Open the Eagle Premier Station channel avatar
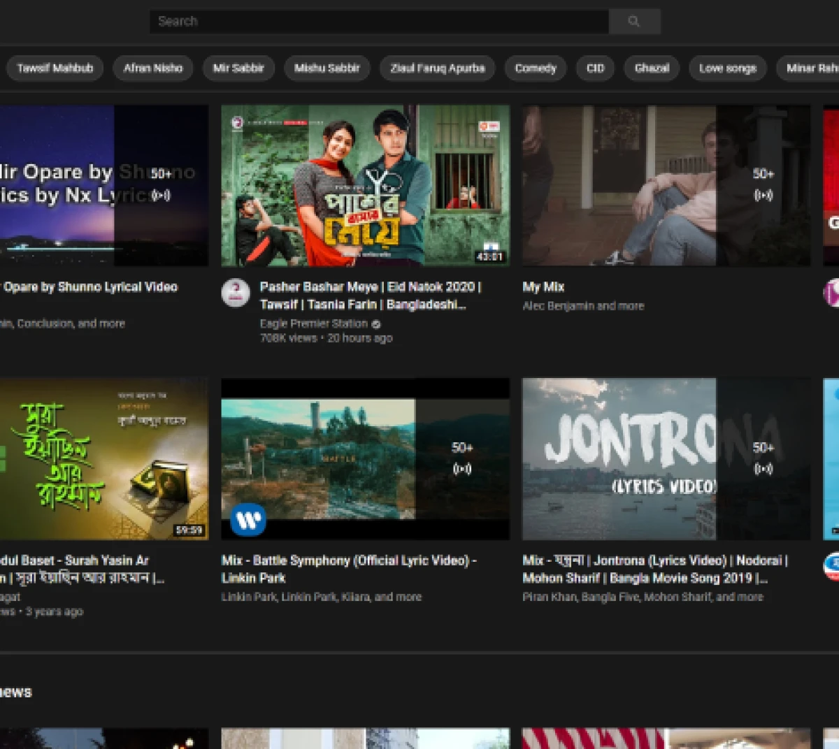Viewport: 839px width, 749px height. click(x=236, y=293)
